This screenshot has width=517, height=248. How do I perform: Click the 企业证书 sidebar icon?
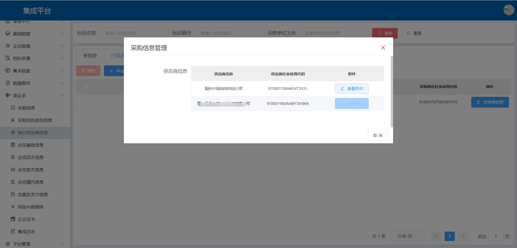point(13,219)
